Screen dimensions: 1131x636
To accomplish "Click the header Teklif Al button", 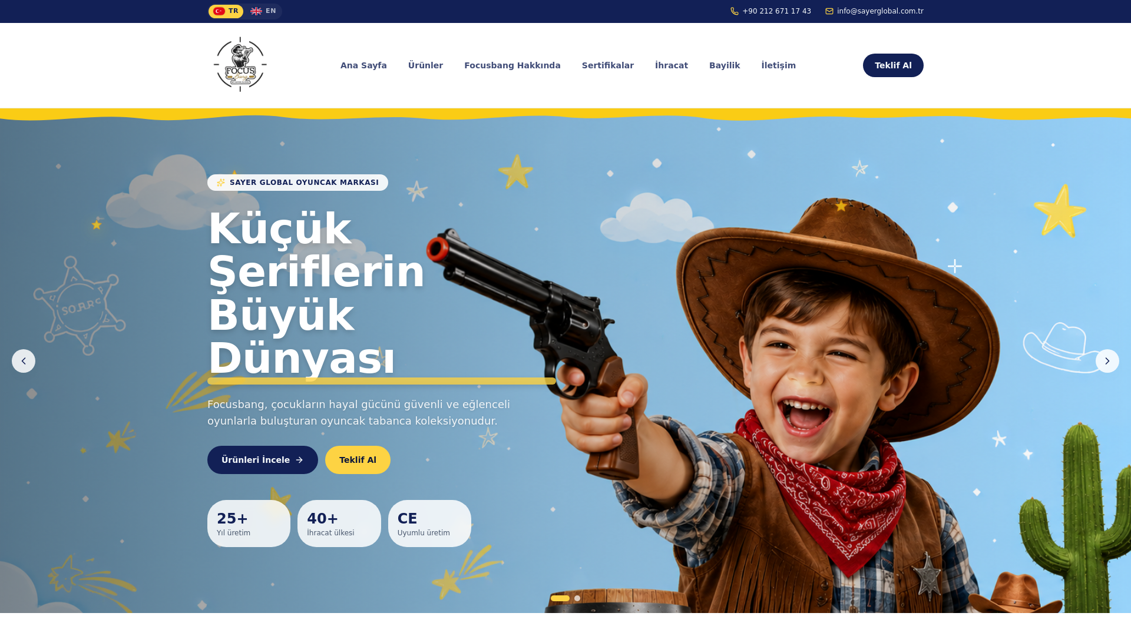I will (893, 65).
